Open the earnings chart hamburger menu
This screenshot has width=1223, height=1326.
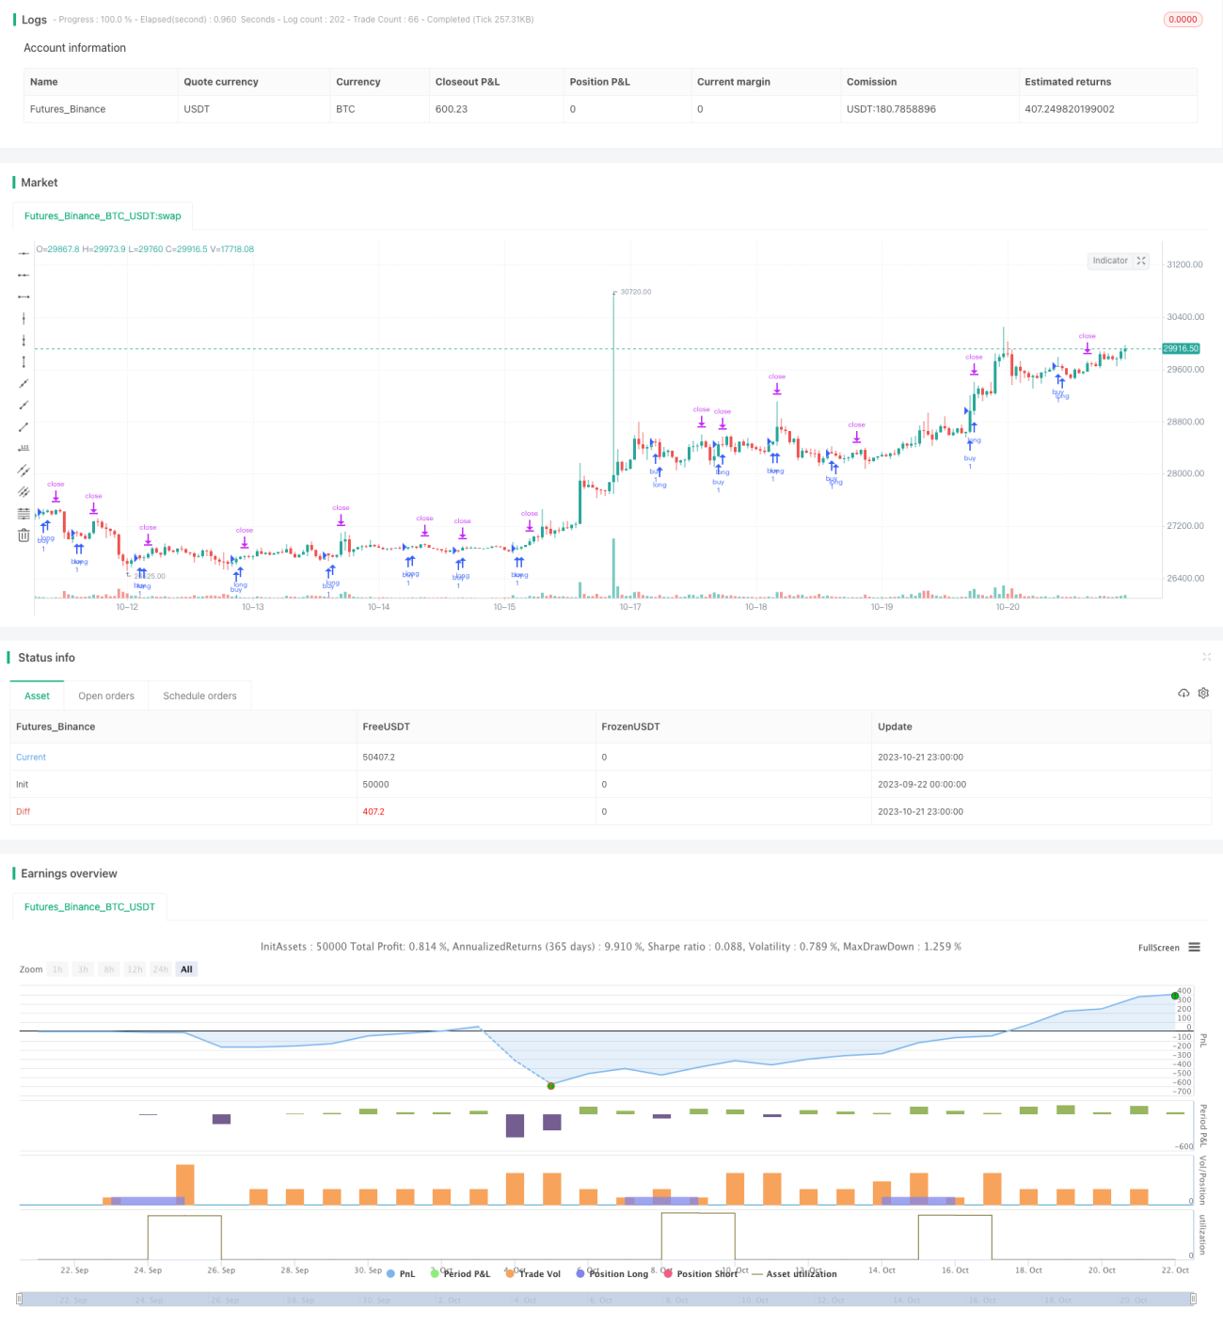click(1195, 948)
